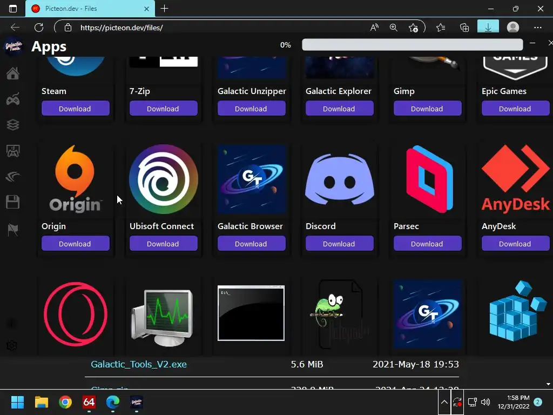Open the tab actions menu icon

13,9
